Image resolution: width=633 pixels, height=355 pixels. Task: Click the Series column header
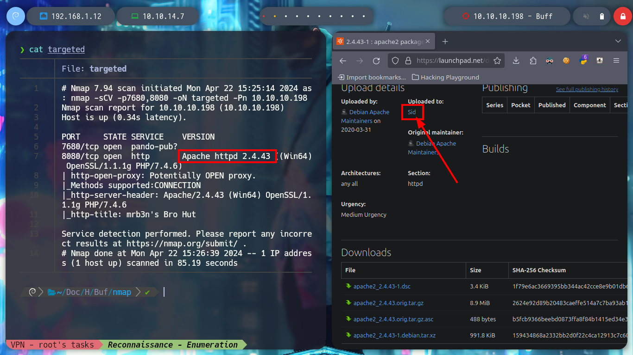(494, 105)
